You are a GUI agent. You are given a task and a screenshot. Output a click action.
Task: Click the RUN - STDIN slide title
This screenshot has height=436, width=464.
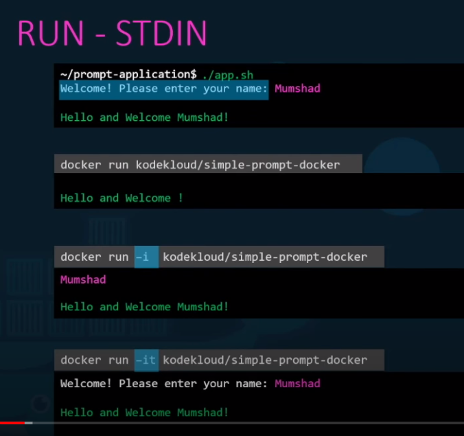[x=112, y=33]
